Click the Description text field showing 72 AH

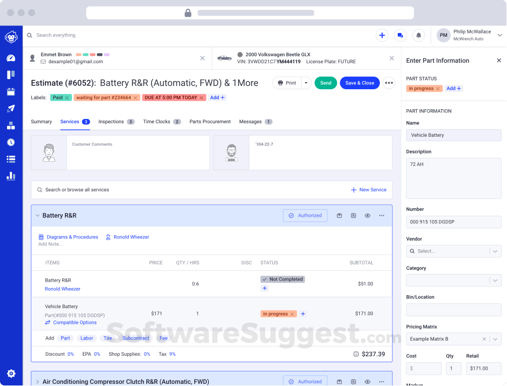(x=453, y=178)
